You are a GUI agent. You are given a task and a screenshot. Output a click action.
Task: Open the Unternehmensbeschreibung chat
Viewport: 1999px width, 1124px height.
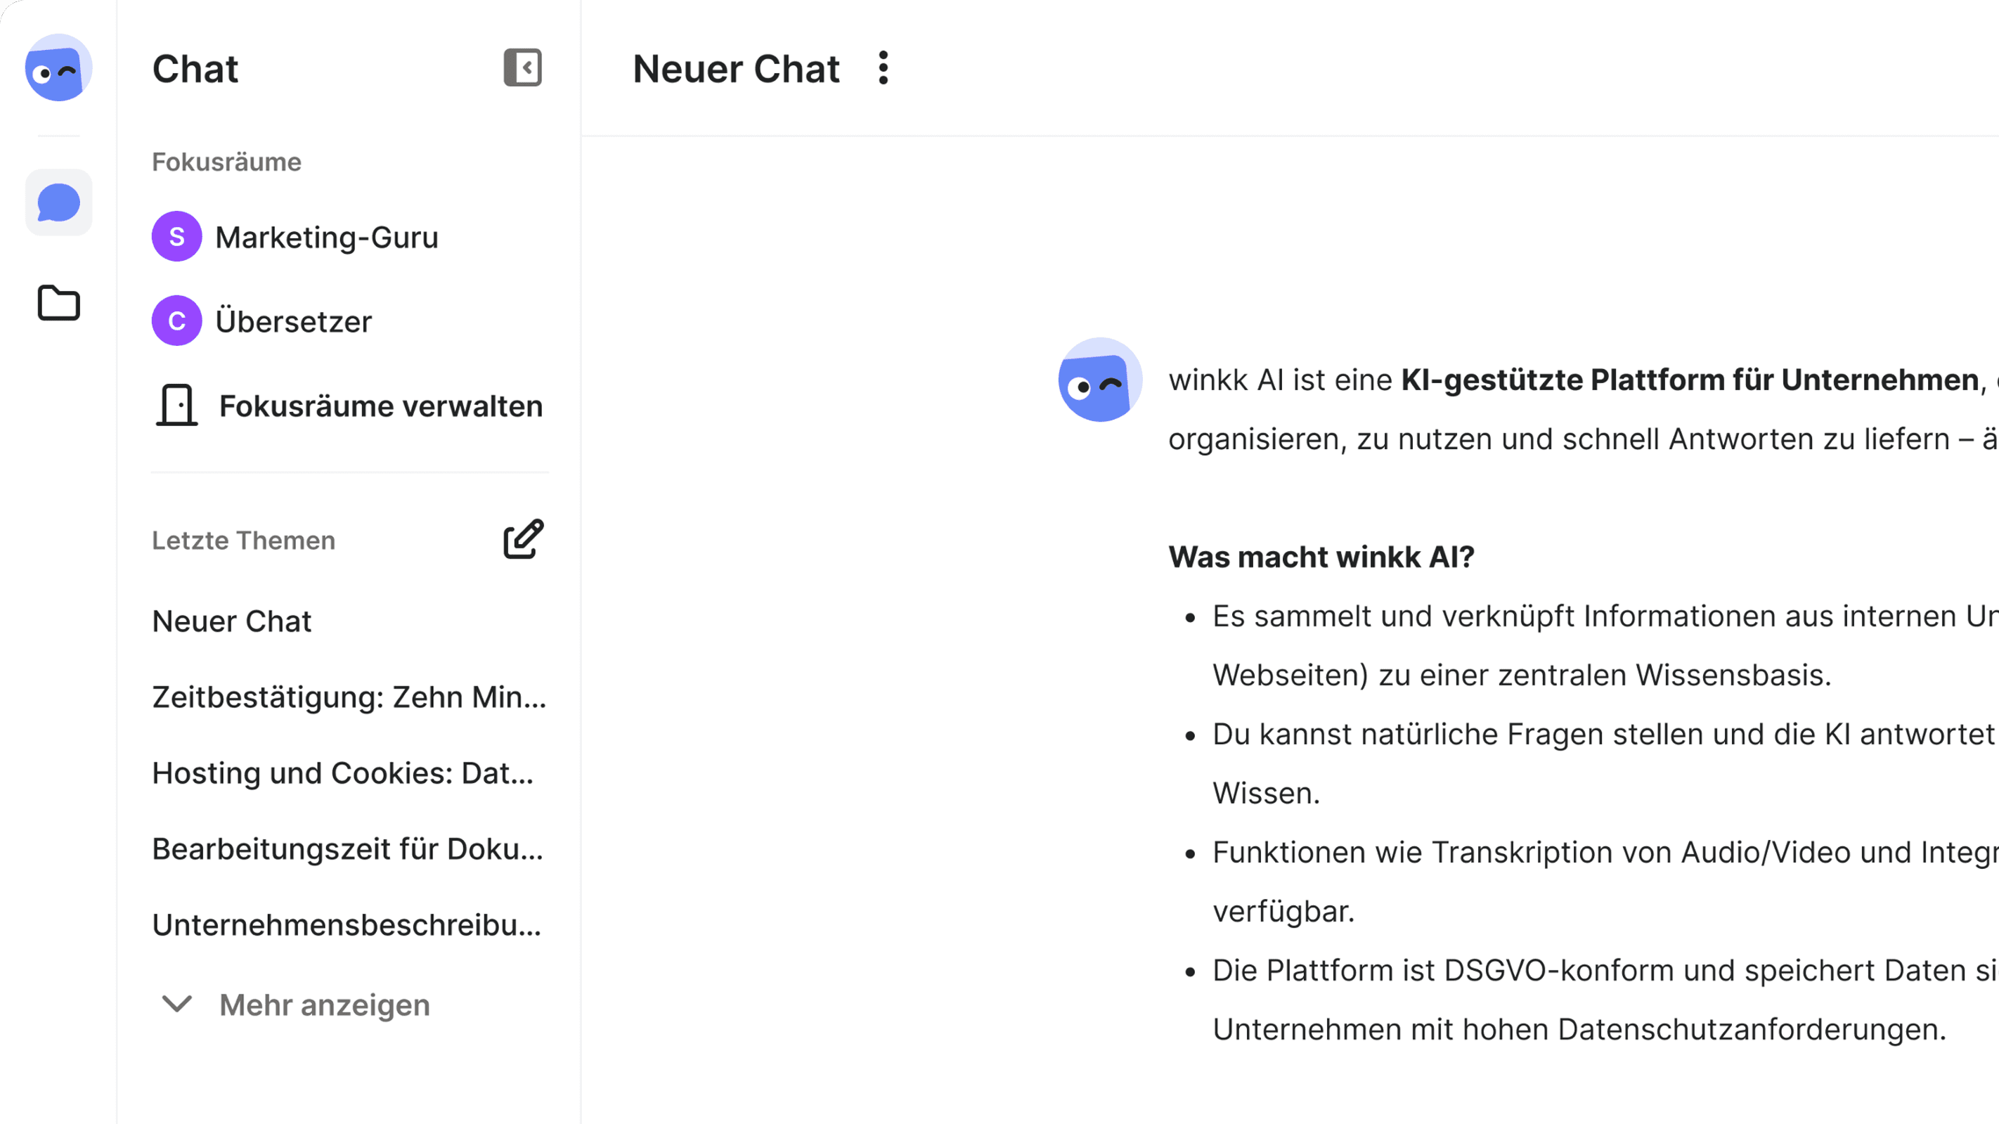(349, 923)
